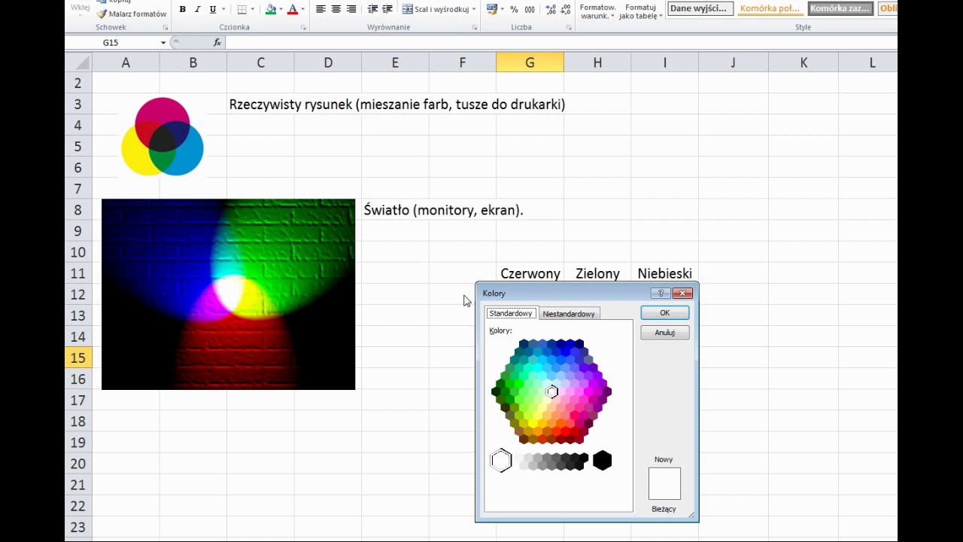Viewport: 963px width, 542px height.
Task: Apply the Komórka zaz... cell style
Action: pos(840,9)
